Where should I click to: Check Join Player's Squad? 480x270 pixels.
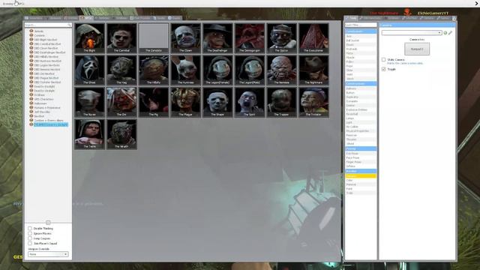(x=30, y=243)
